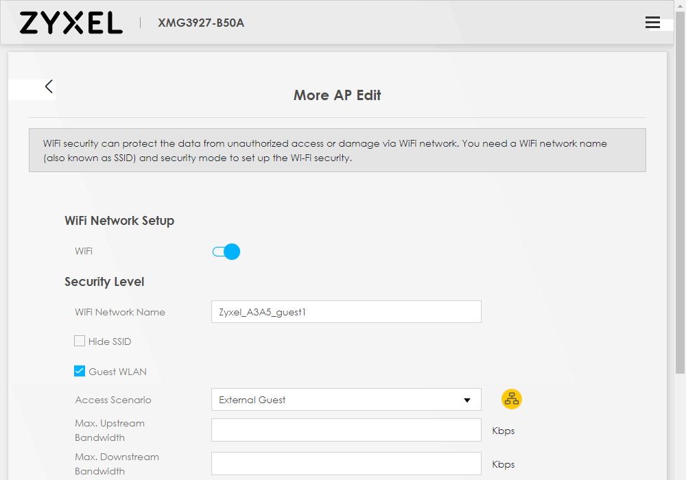Click the vertical page scrollbar
This screenshot has width=686, height=480.
click(x=680, y=206)
